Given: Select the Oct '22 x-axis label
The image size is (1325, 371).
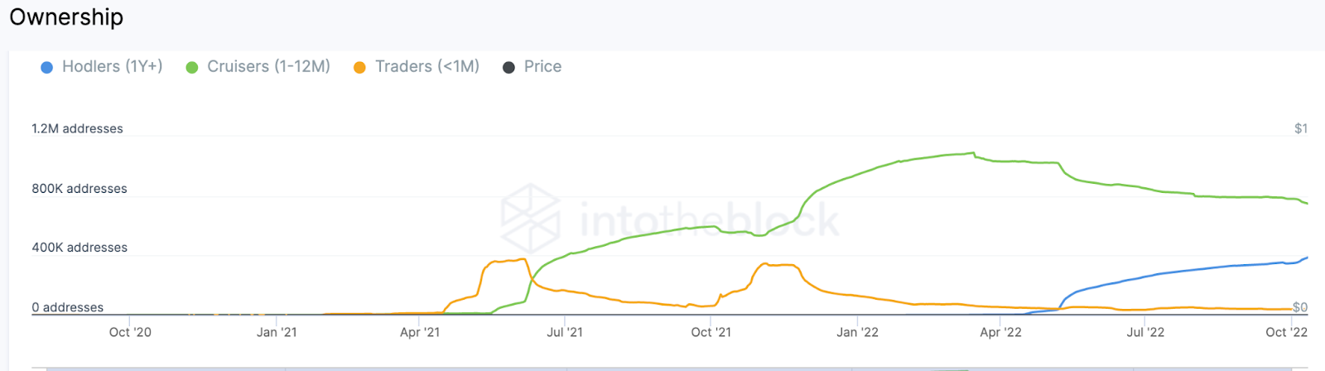Looking at the screenshot, I should 1286,332.
